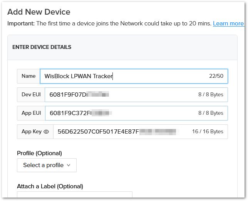Image resolution: width=248 pixels, height=201 pixels.
Task: Click the Name input field
Action: pos(123,76)
